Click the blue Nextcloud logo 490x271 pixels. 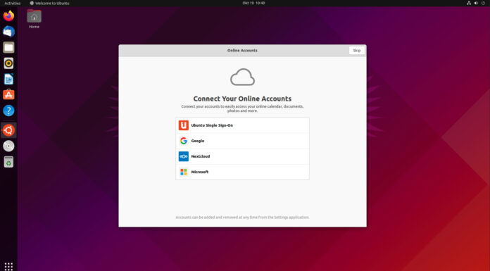pyautogui.click(x=184, y=156)
